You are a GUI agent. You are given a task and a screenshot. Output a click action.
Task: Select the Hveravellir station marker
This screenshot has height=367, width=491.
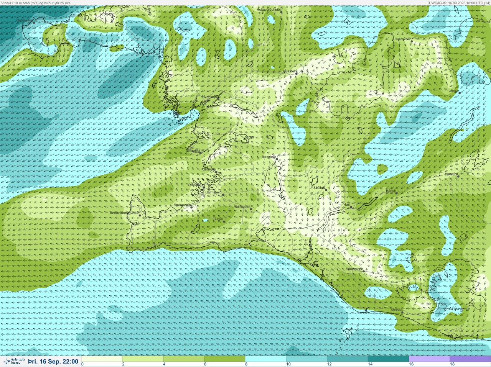click(412, 41)
